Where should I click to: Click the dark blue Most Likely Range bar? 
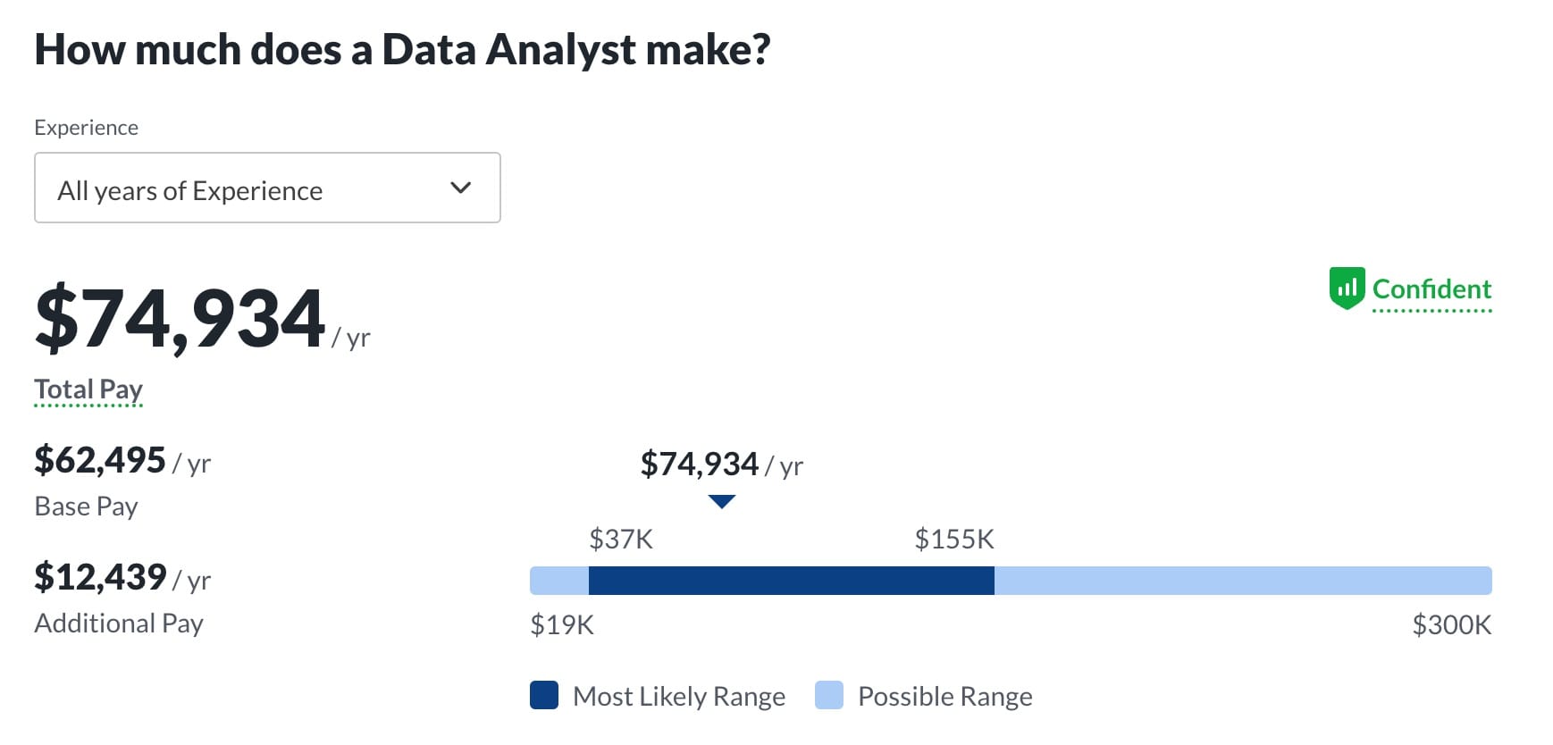791,581
